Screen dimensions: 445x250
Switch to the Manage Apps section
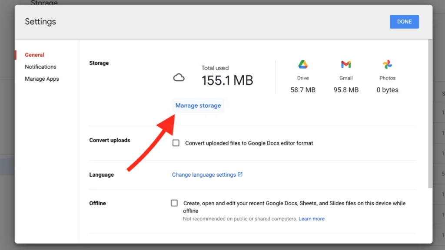coord(42,79)
